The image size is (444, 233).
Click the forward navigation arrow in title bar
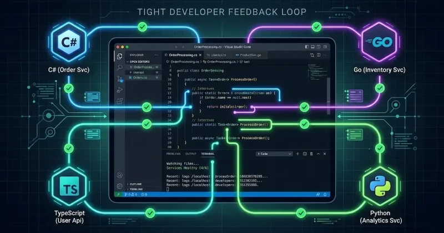pyautogui.click(x=183, y=47)
